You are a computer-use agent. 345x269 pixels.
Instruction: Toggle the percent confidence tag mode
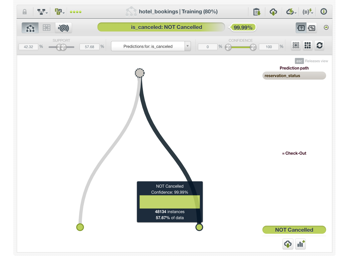pos(312,28)
